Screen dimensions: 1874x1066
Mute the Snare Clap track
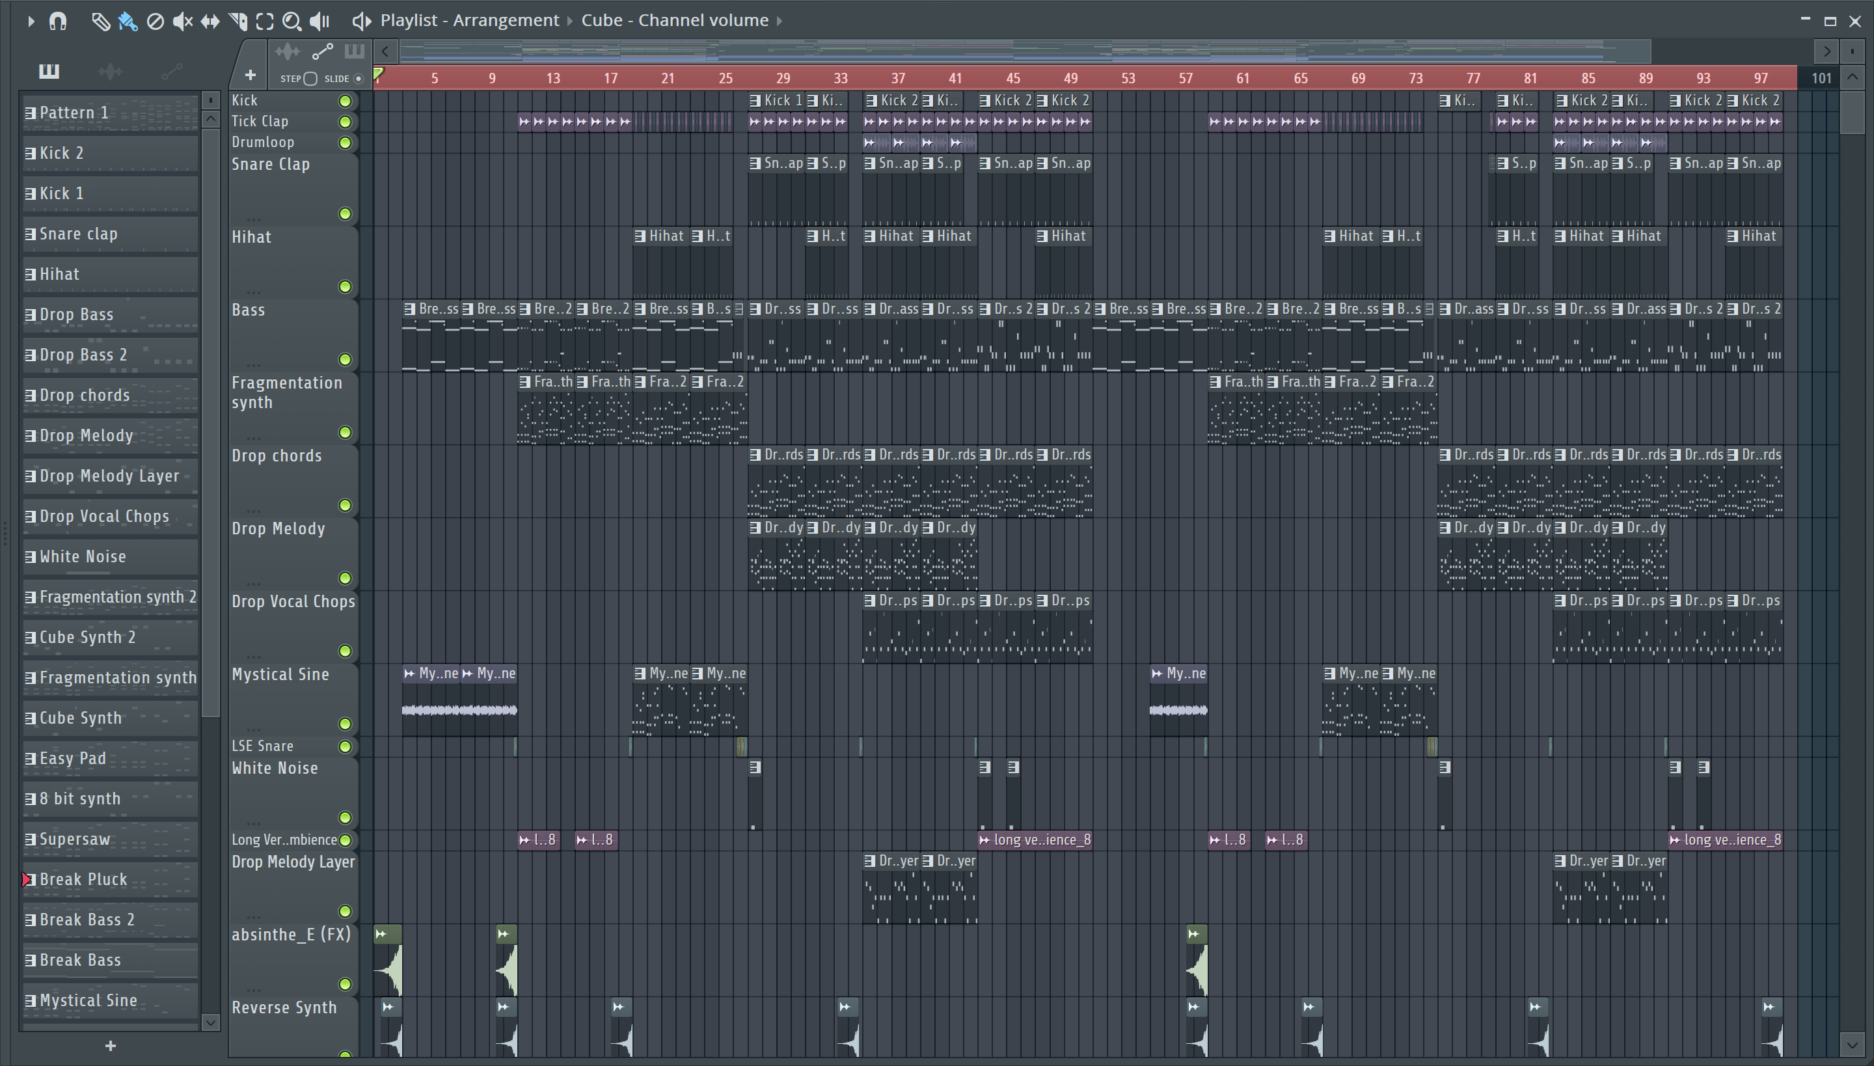click(345, 213)
